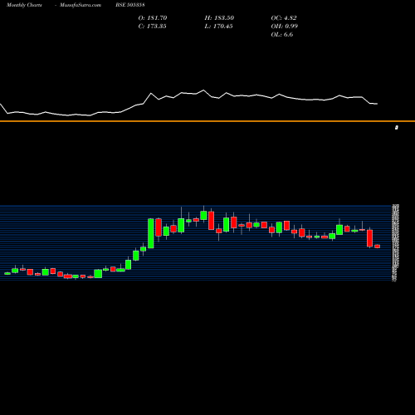Click the price axis labels beside candlestick chart

coord(396,243)
